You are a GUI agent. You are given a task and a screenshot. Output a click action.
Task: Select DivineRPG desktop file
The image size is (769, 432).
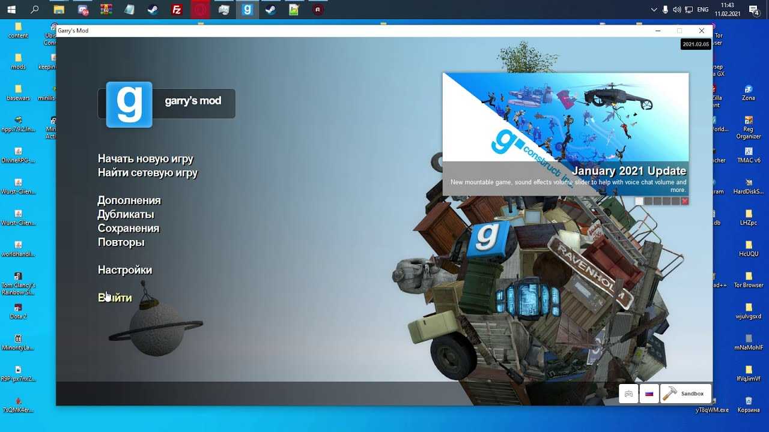pyautogui.click(x=18, y=155)
